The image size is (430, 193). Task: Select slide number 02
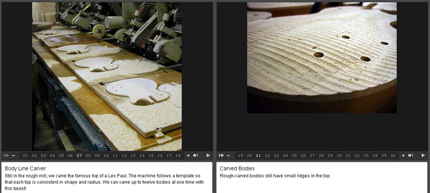(34, 155)
